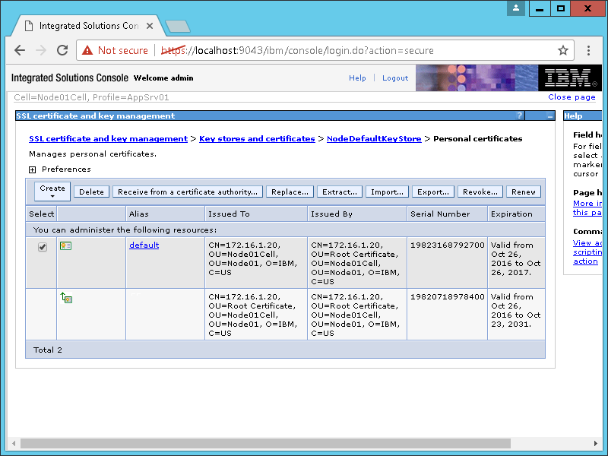The image size is (608, 456).
Task: Click the default certificate icon
Action: (x=66, y=245)
